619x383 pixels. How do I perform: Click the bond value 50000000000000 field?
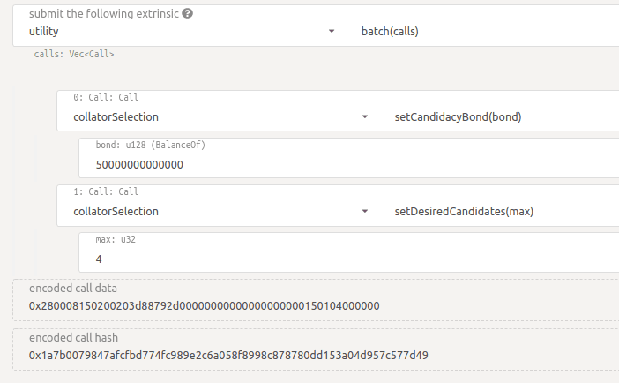[349, 158]
